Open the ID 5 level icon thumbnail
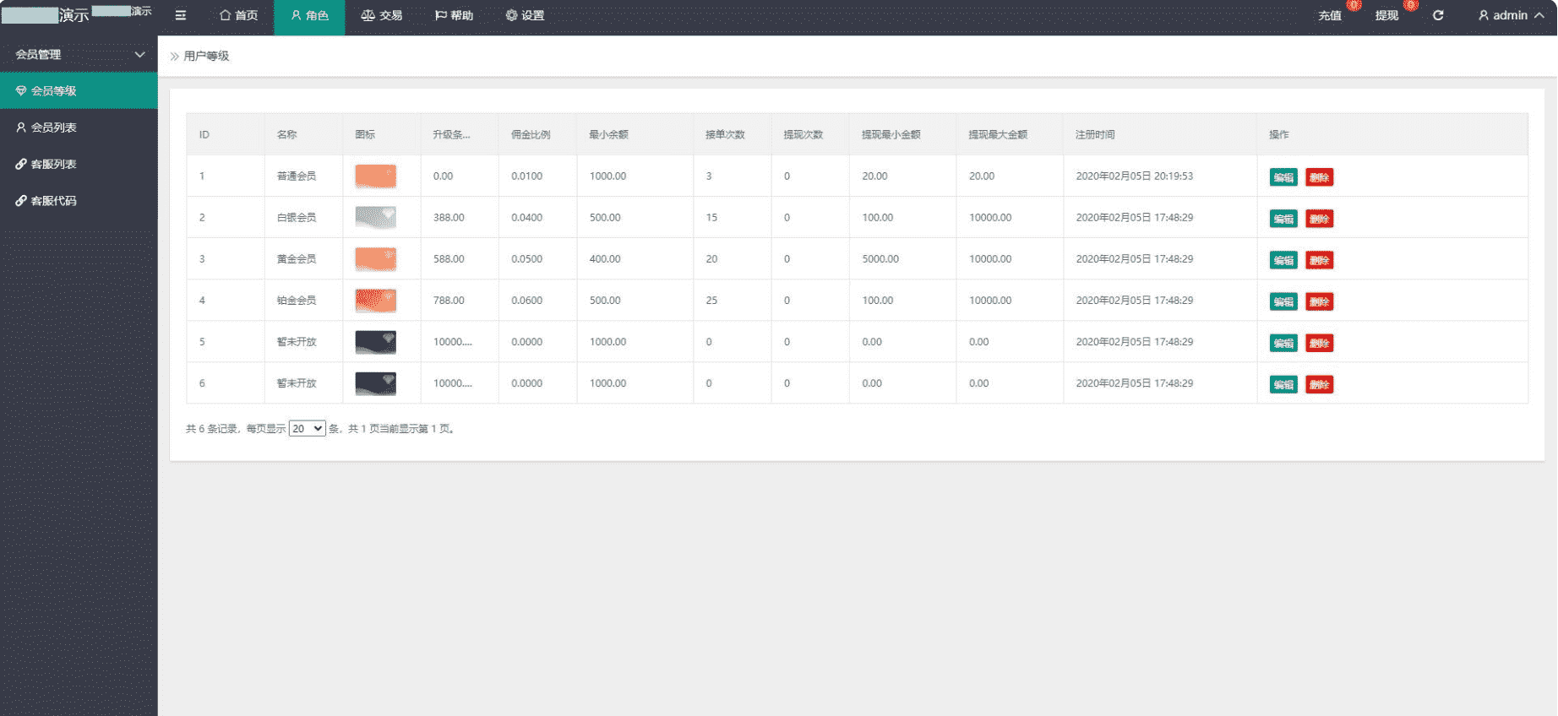Viewport: 1558px width, 716px height. pos(375,341)
